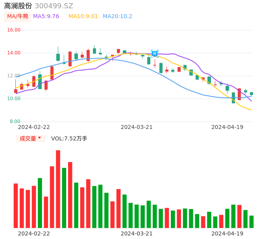The image size is (270, 239).
Task: Click the MA5:9.76 legend label
Action: [46, 17]
